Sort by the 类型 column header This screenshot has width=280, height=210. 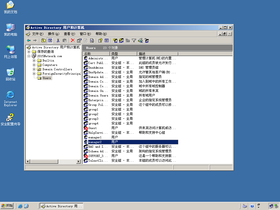pyautogui.click(x=124, y=54)
